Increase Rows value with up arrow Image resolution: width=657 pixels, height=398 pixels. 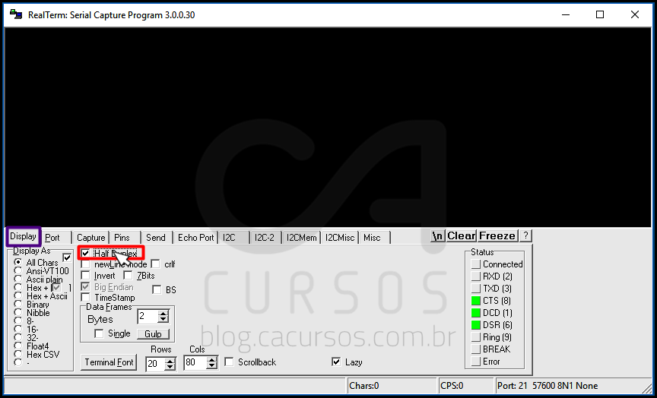point(170,361)
